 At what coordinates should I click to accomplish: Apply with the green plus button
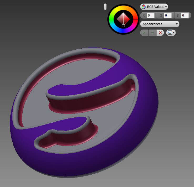152,33
